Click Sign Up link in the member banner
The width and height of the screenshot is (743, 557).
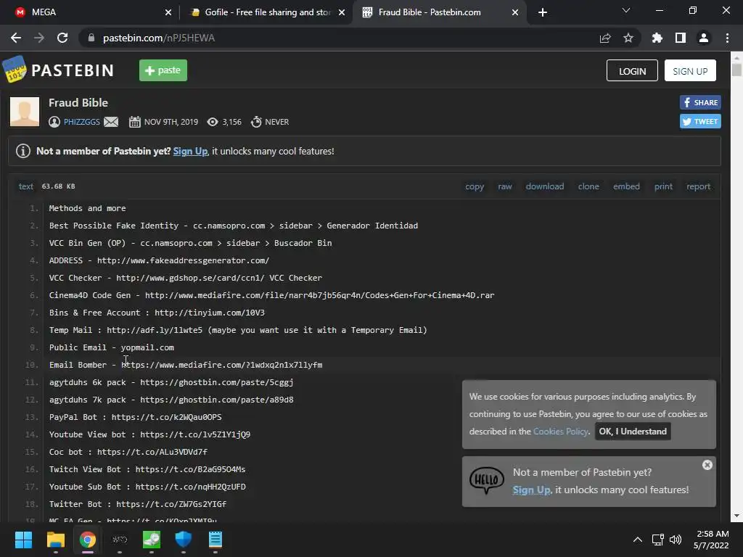(x=191, y=151)
